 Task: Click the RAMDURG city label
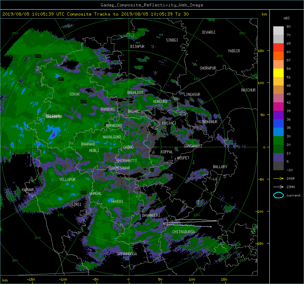point(108,109)
